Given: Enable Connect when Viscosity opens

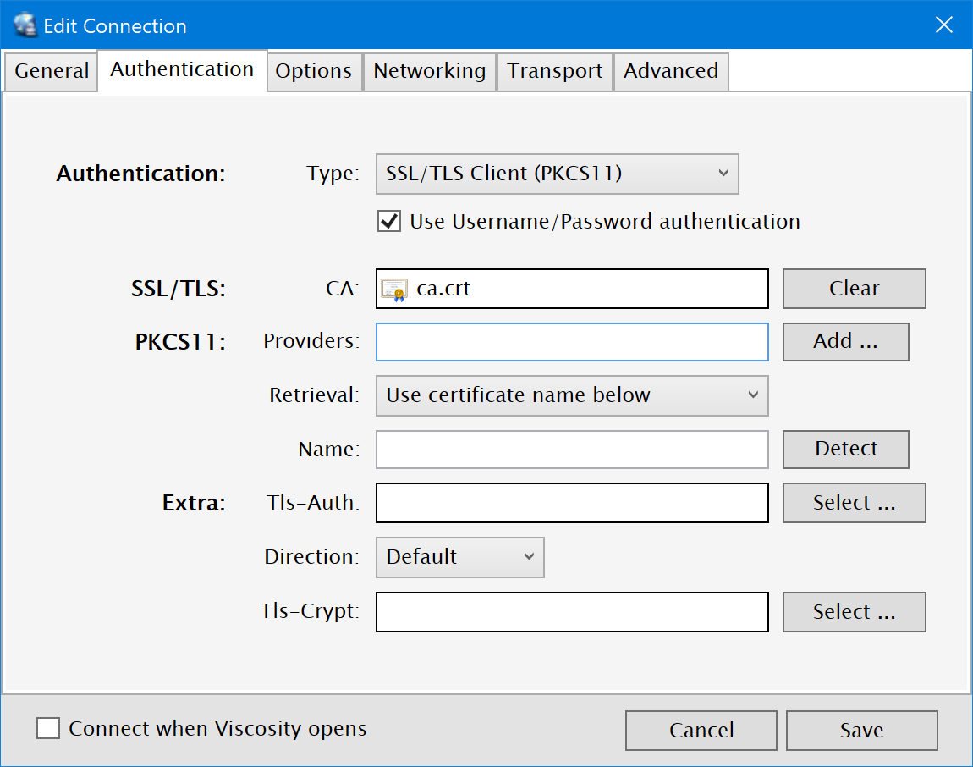Looking at the screenshot, I should pyautogui.click(x=48, y=729).
